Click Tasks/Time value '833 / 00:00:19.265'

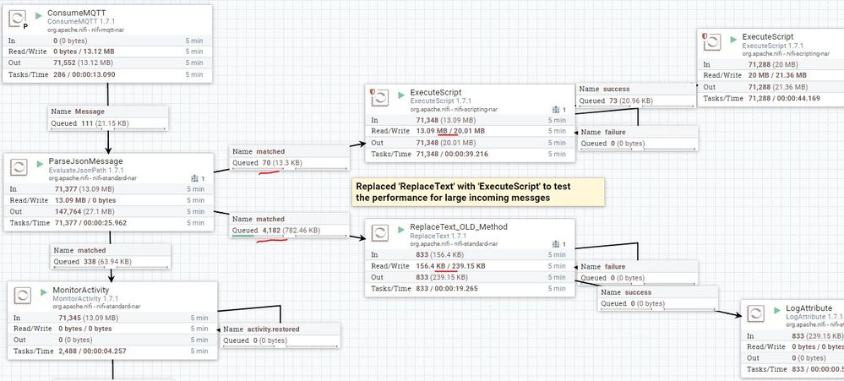point(447,288)
